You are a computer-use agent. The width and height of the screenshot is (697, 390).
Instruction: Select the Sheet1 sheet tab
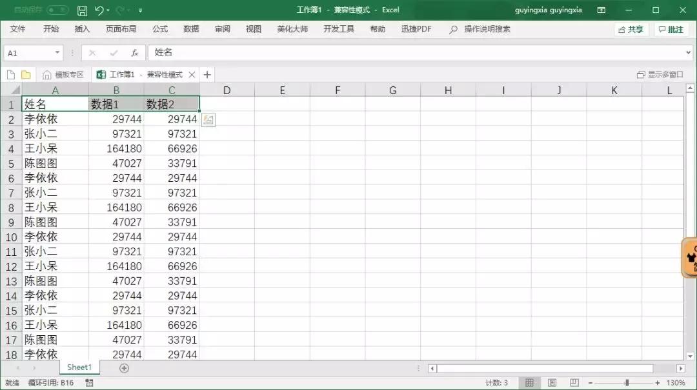coord(79,367)
